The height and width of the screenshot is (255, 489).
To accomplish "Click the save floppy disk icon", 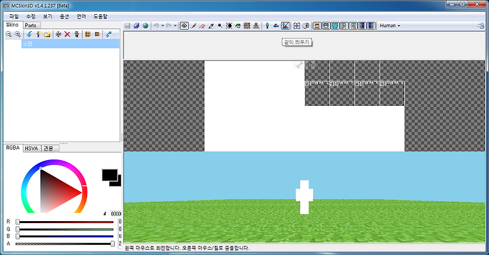I will point(127,26).
